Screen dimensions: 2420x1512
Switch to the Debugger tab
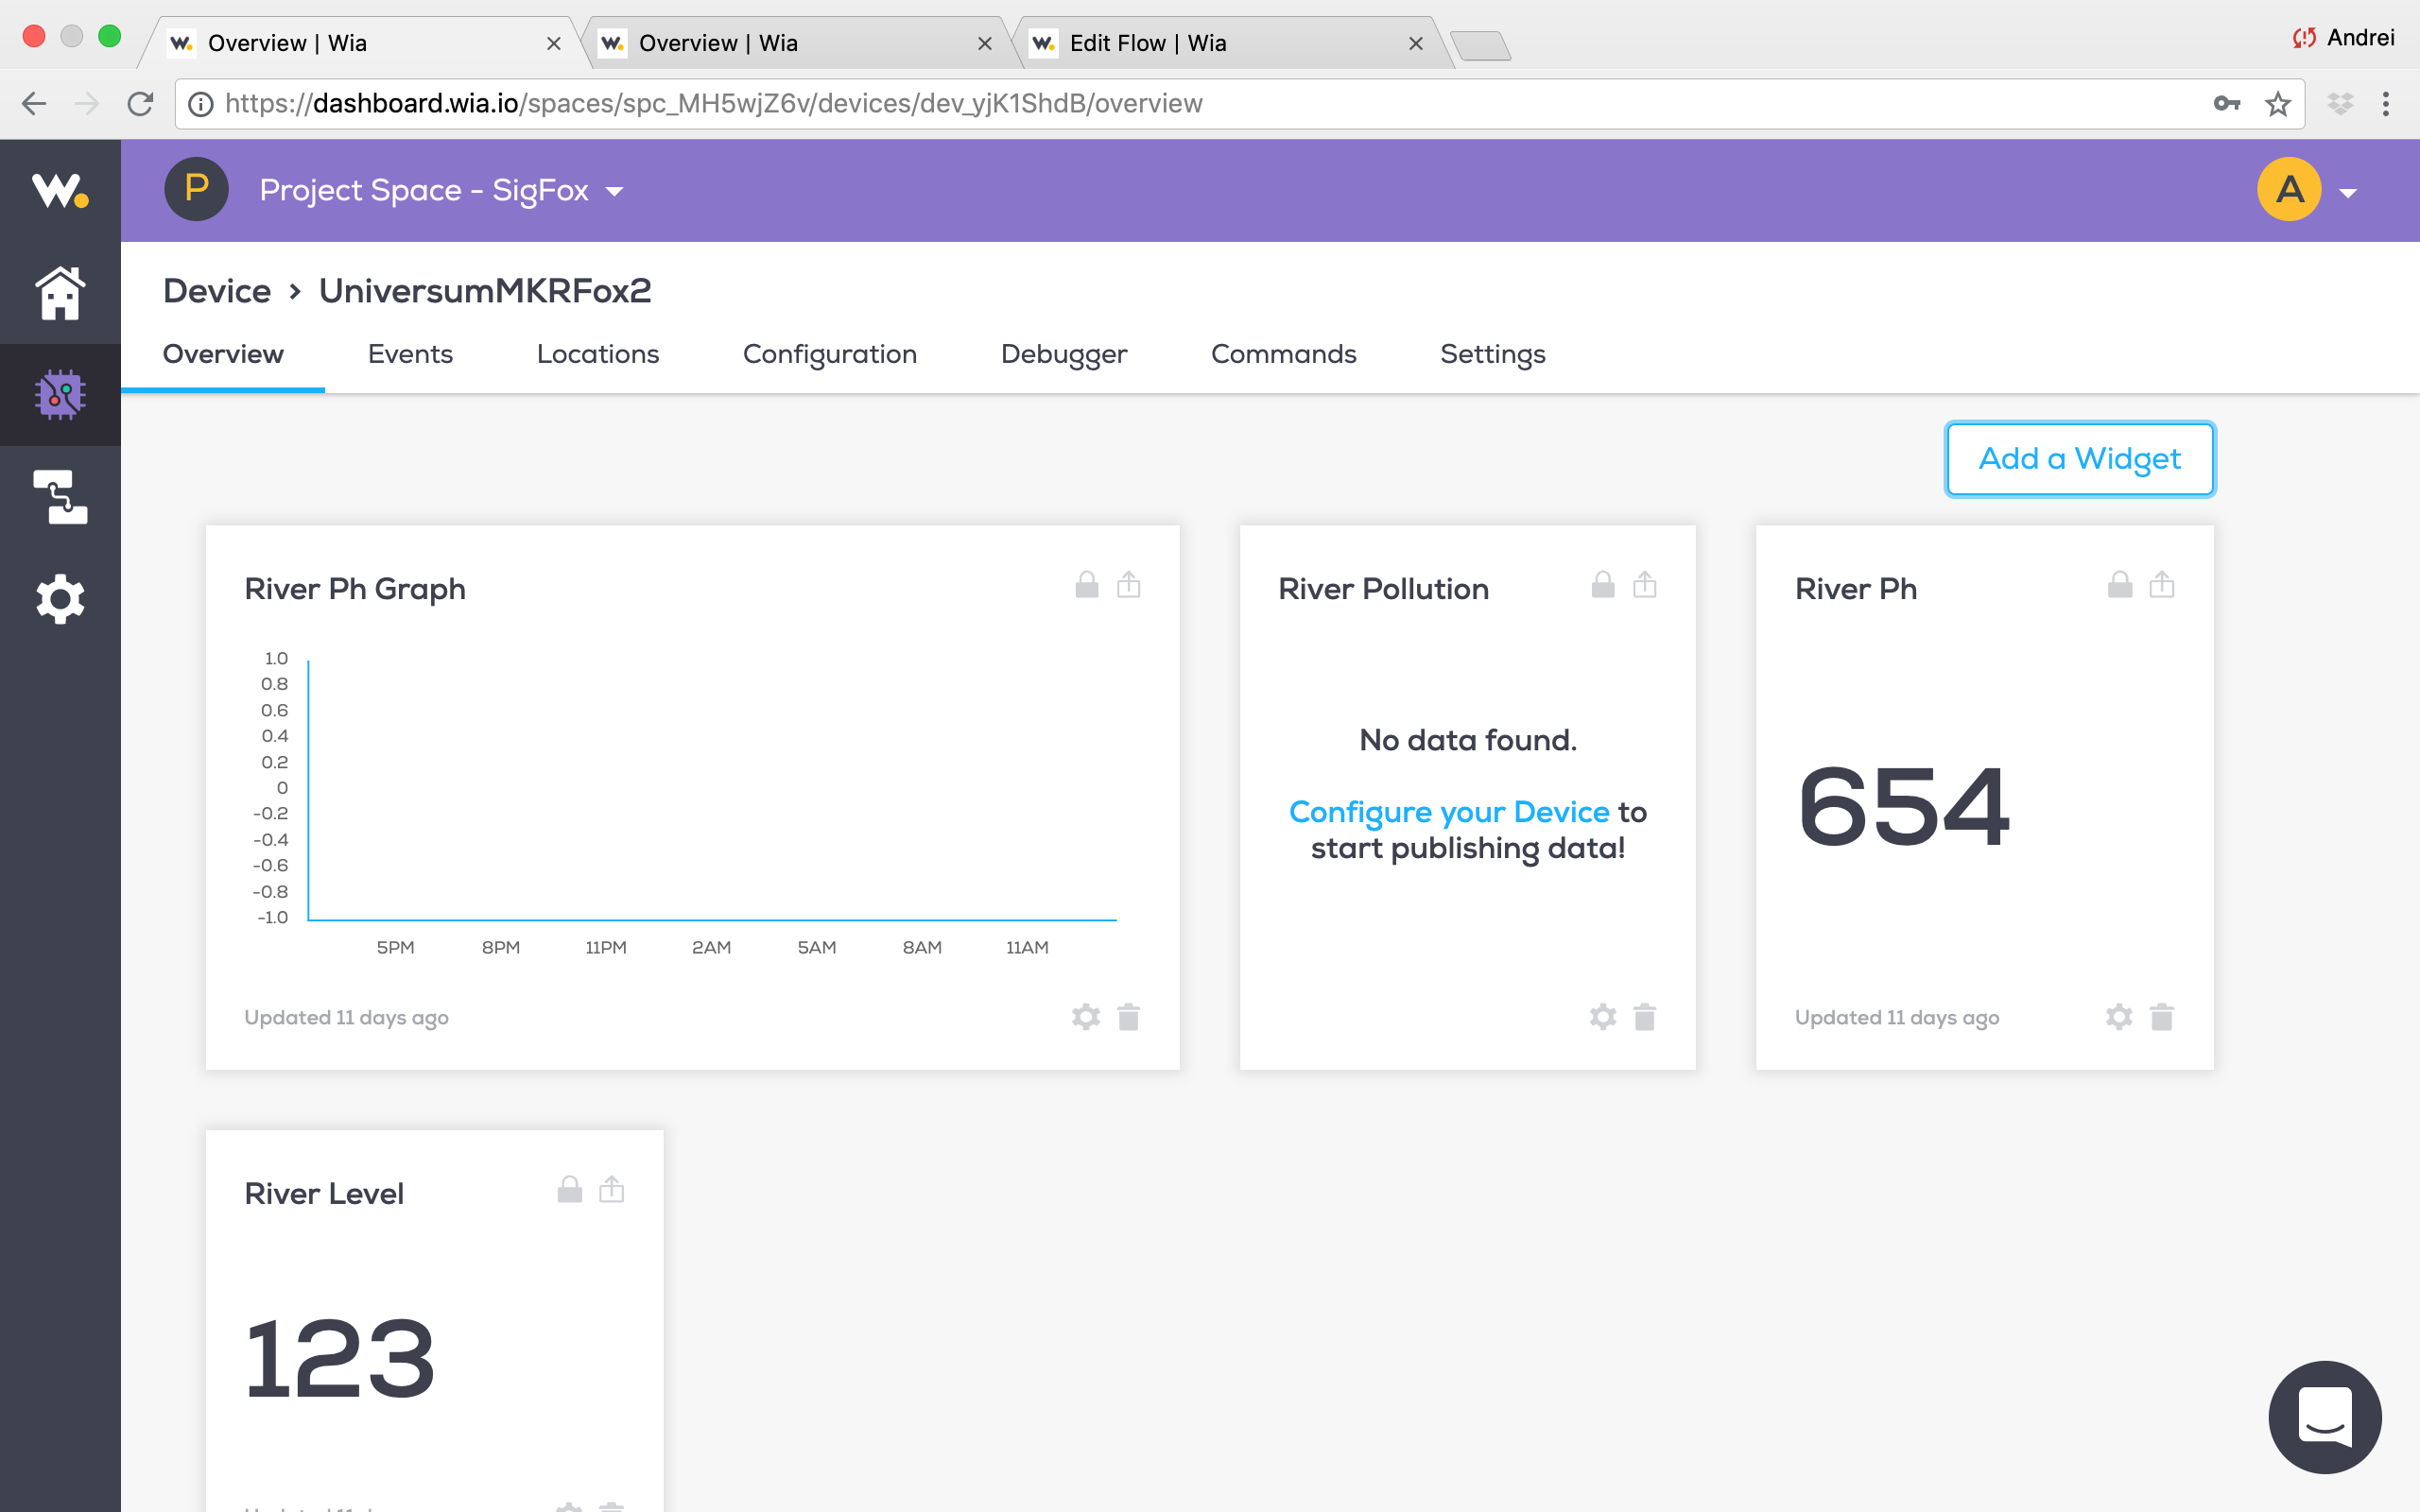1063,354
